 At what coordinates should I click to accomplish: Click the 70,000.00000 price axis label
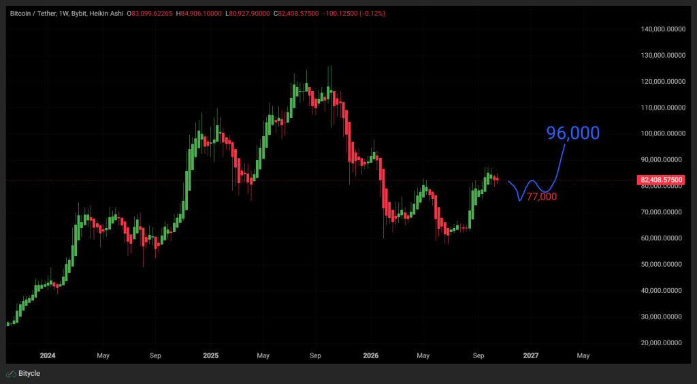661,212
